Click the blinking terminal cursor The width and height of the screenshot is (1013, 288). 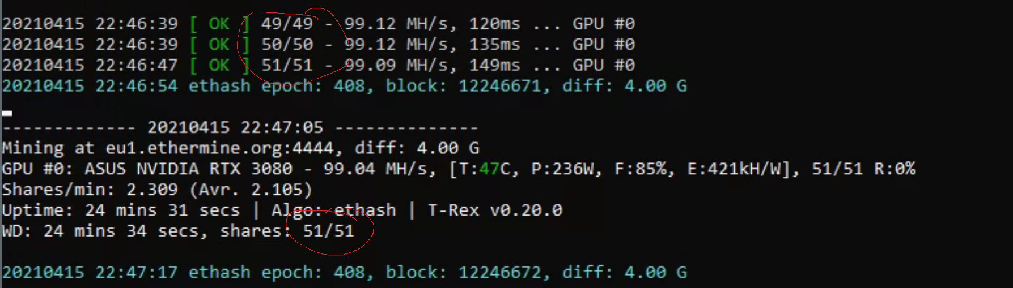7,113
